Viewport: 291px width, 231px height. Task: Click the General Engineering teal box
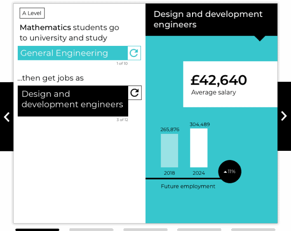pyautogui.click(x=73, y=53)
